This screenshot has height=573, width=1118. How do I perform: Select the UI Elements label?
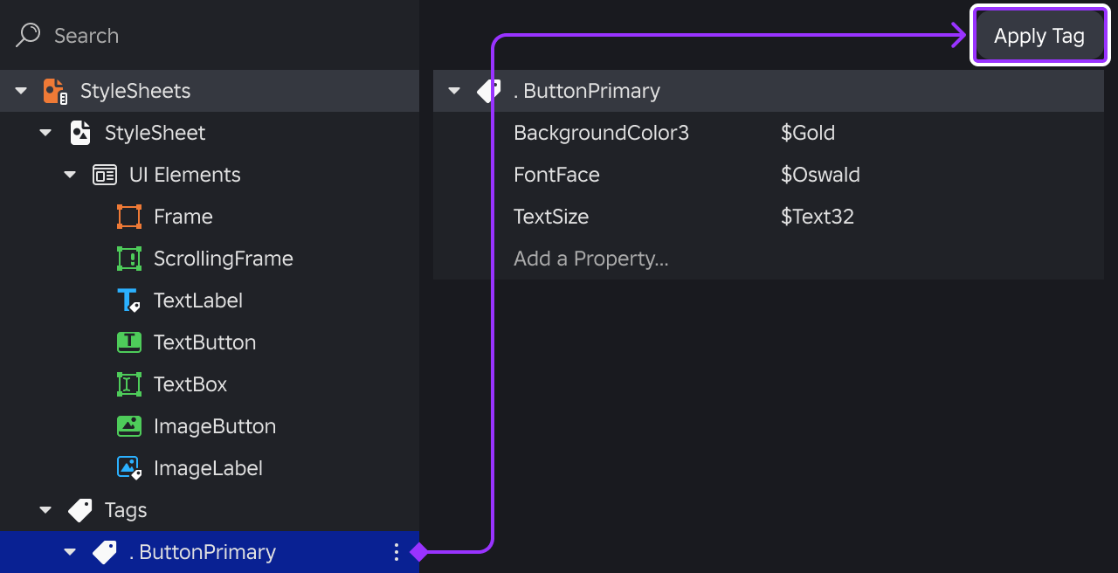pyautogui.click(x=185, y=175)
